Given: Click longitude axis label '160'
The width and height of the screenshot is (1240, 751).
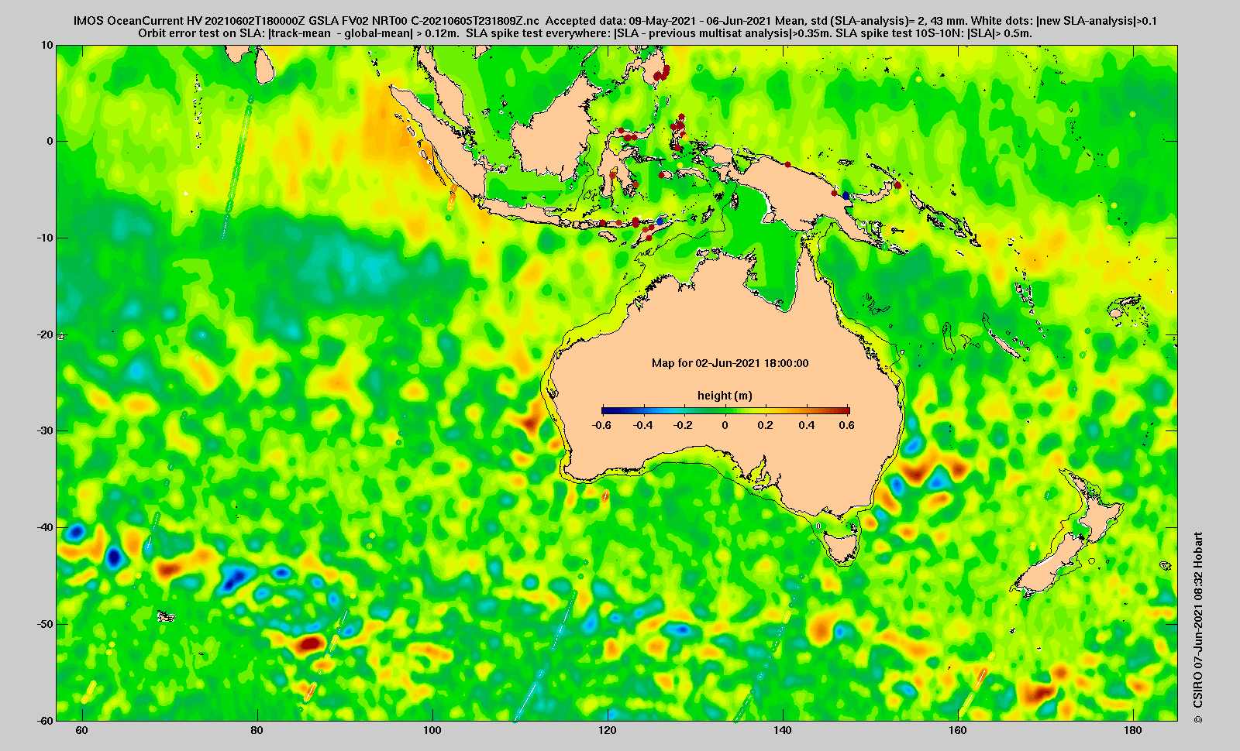Looking at the screenshot, I should (x=958, y=731).
